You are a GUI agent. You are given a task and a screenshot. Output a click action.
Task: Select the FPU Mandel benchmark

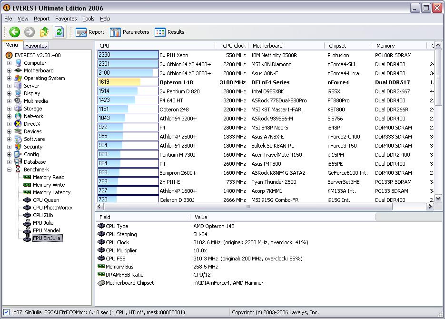pos(46,230)
